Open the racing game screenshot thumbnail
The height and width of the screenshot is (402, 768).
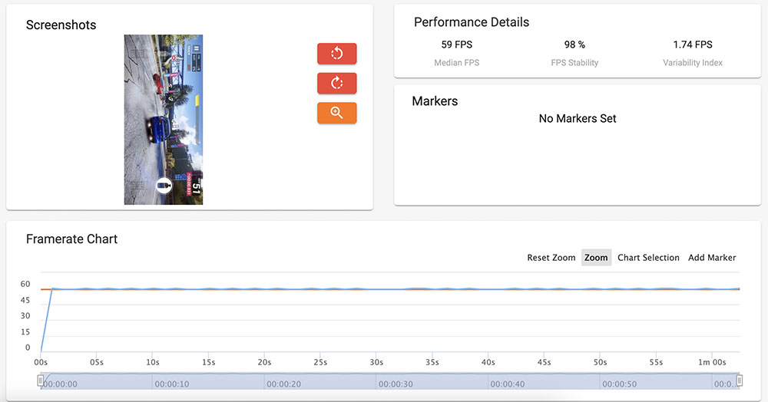tap(164, 120)
